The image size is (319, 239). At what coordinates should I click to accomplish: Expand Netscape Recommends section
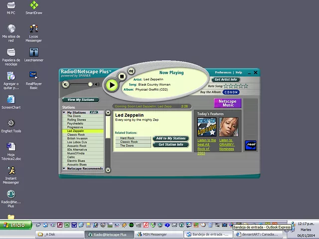[x=64, y=169]
